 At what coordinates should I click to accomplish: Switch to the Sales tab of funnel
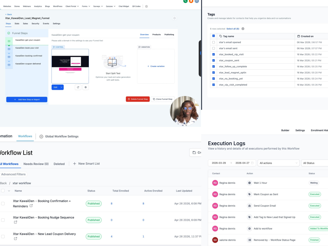tap(25, 24)
